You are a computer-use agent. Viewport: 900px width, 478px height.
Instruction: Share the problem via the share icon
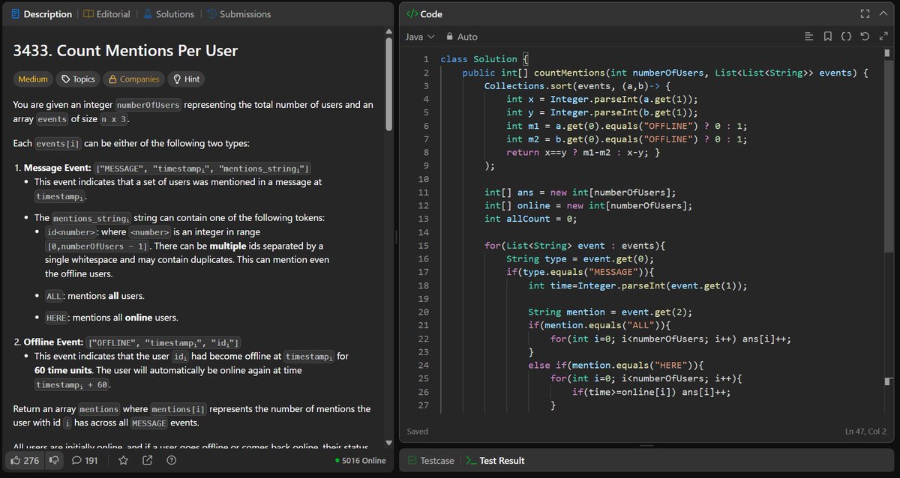tap(146, 460)
